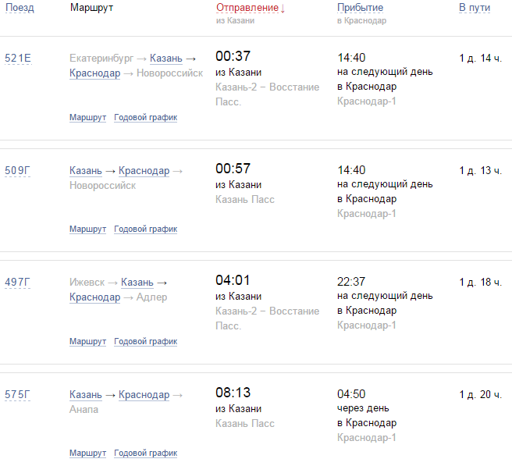Open train number 497Г
This screenshot has height=466, width=512.
pyautogui.click(x=18, y=282)
